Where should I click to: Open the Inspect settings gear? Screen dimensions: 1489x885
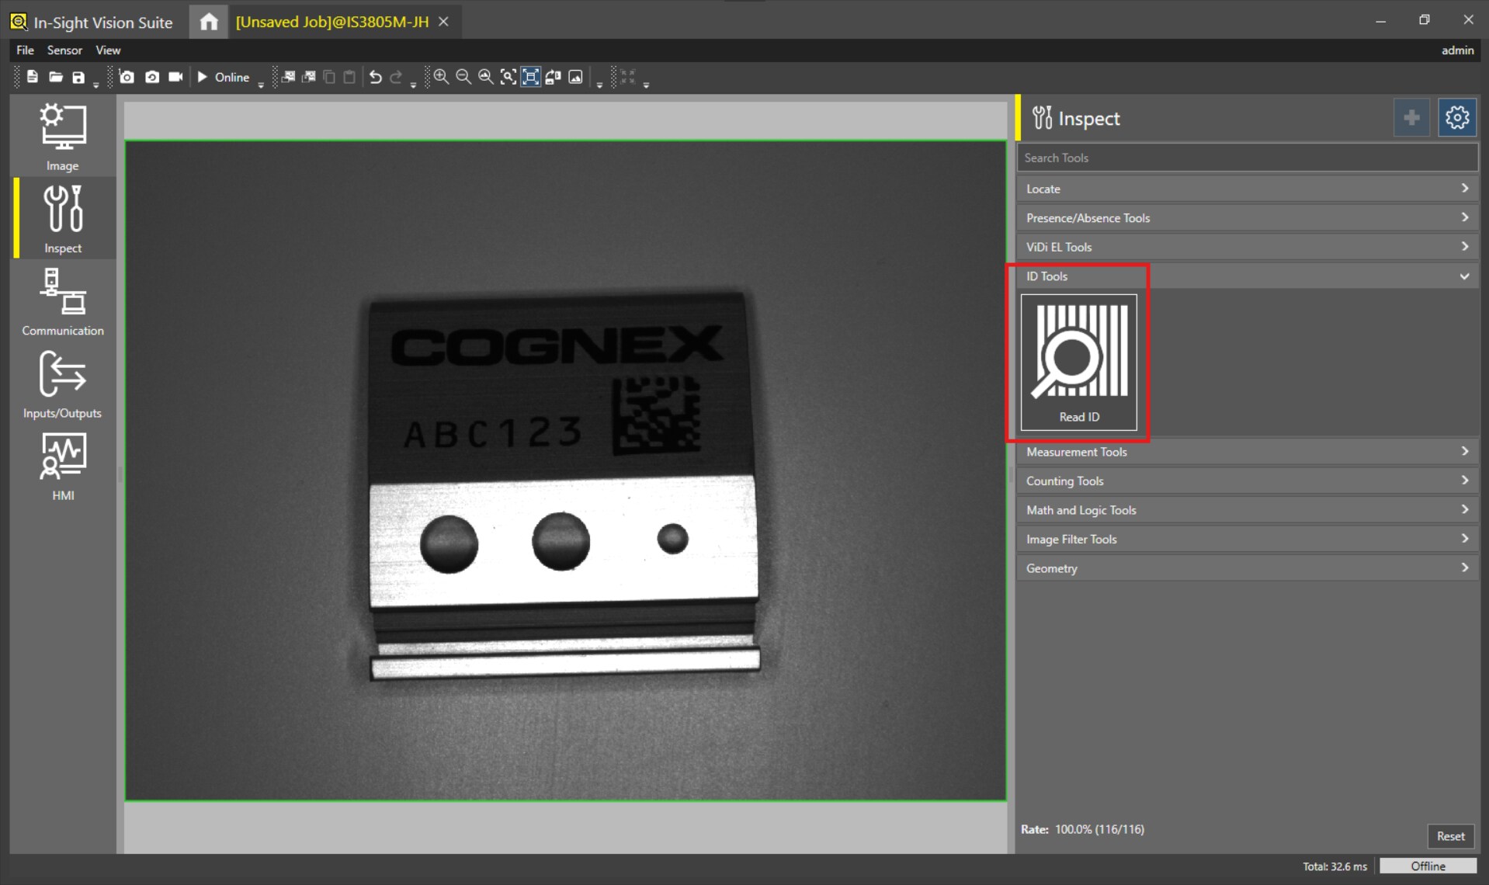pos(1456,117)
